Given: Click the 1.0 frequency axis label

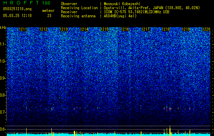Looking at the screenshot, I should (x=3, y=61).
